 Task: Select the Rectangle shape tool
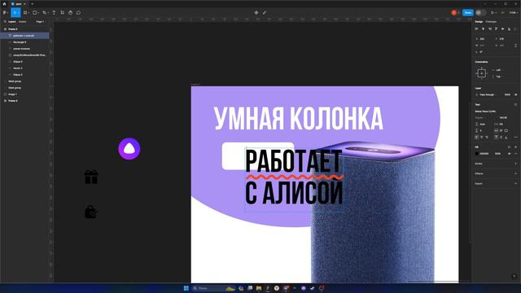click(x=34, y=13)
